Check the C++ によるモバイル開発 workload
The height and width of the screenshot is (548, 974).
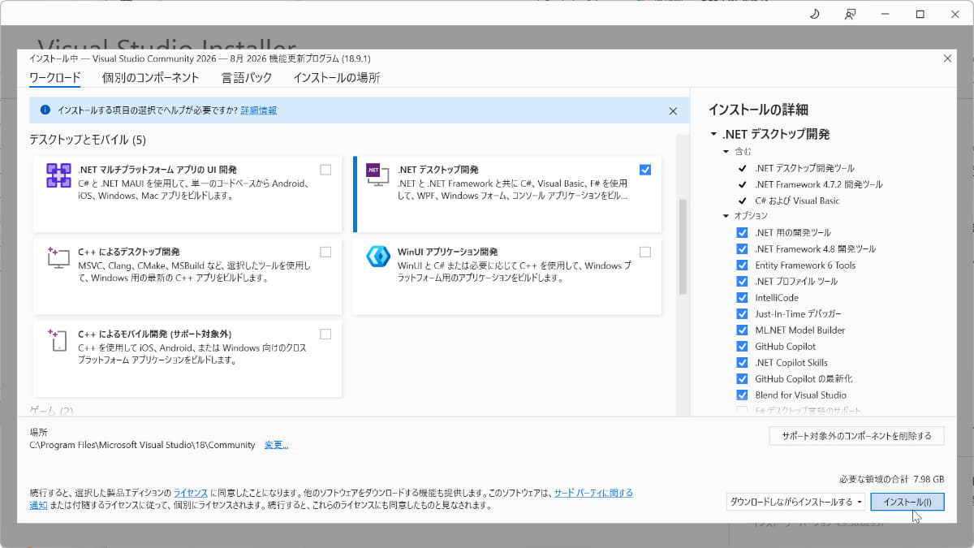[325, 334]
